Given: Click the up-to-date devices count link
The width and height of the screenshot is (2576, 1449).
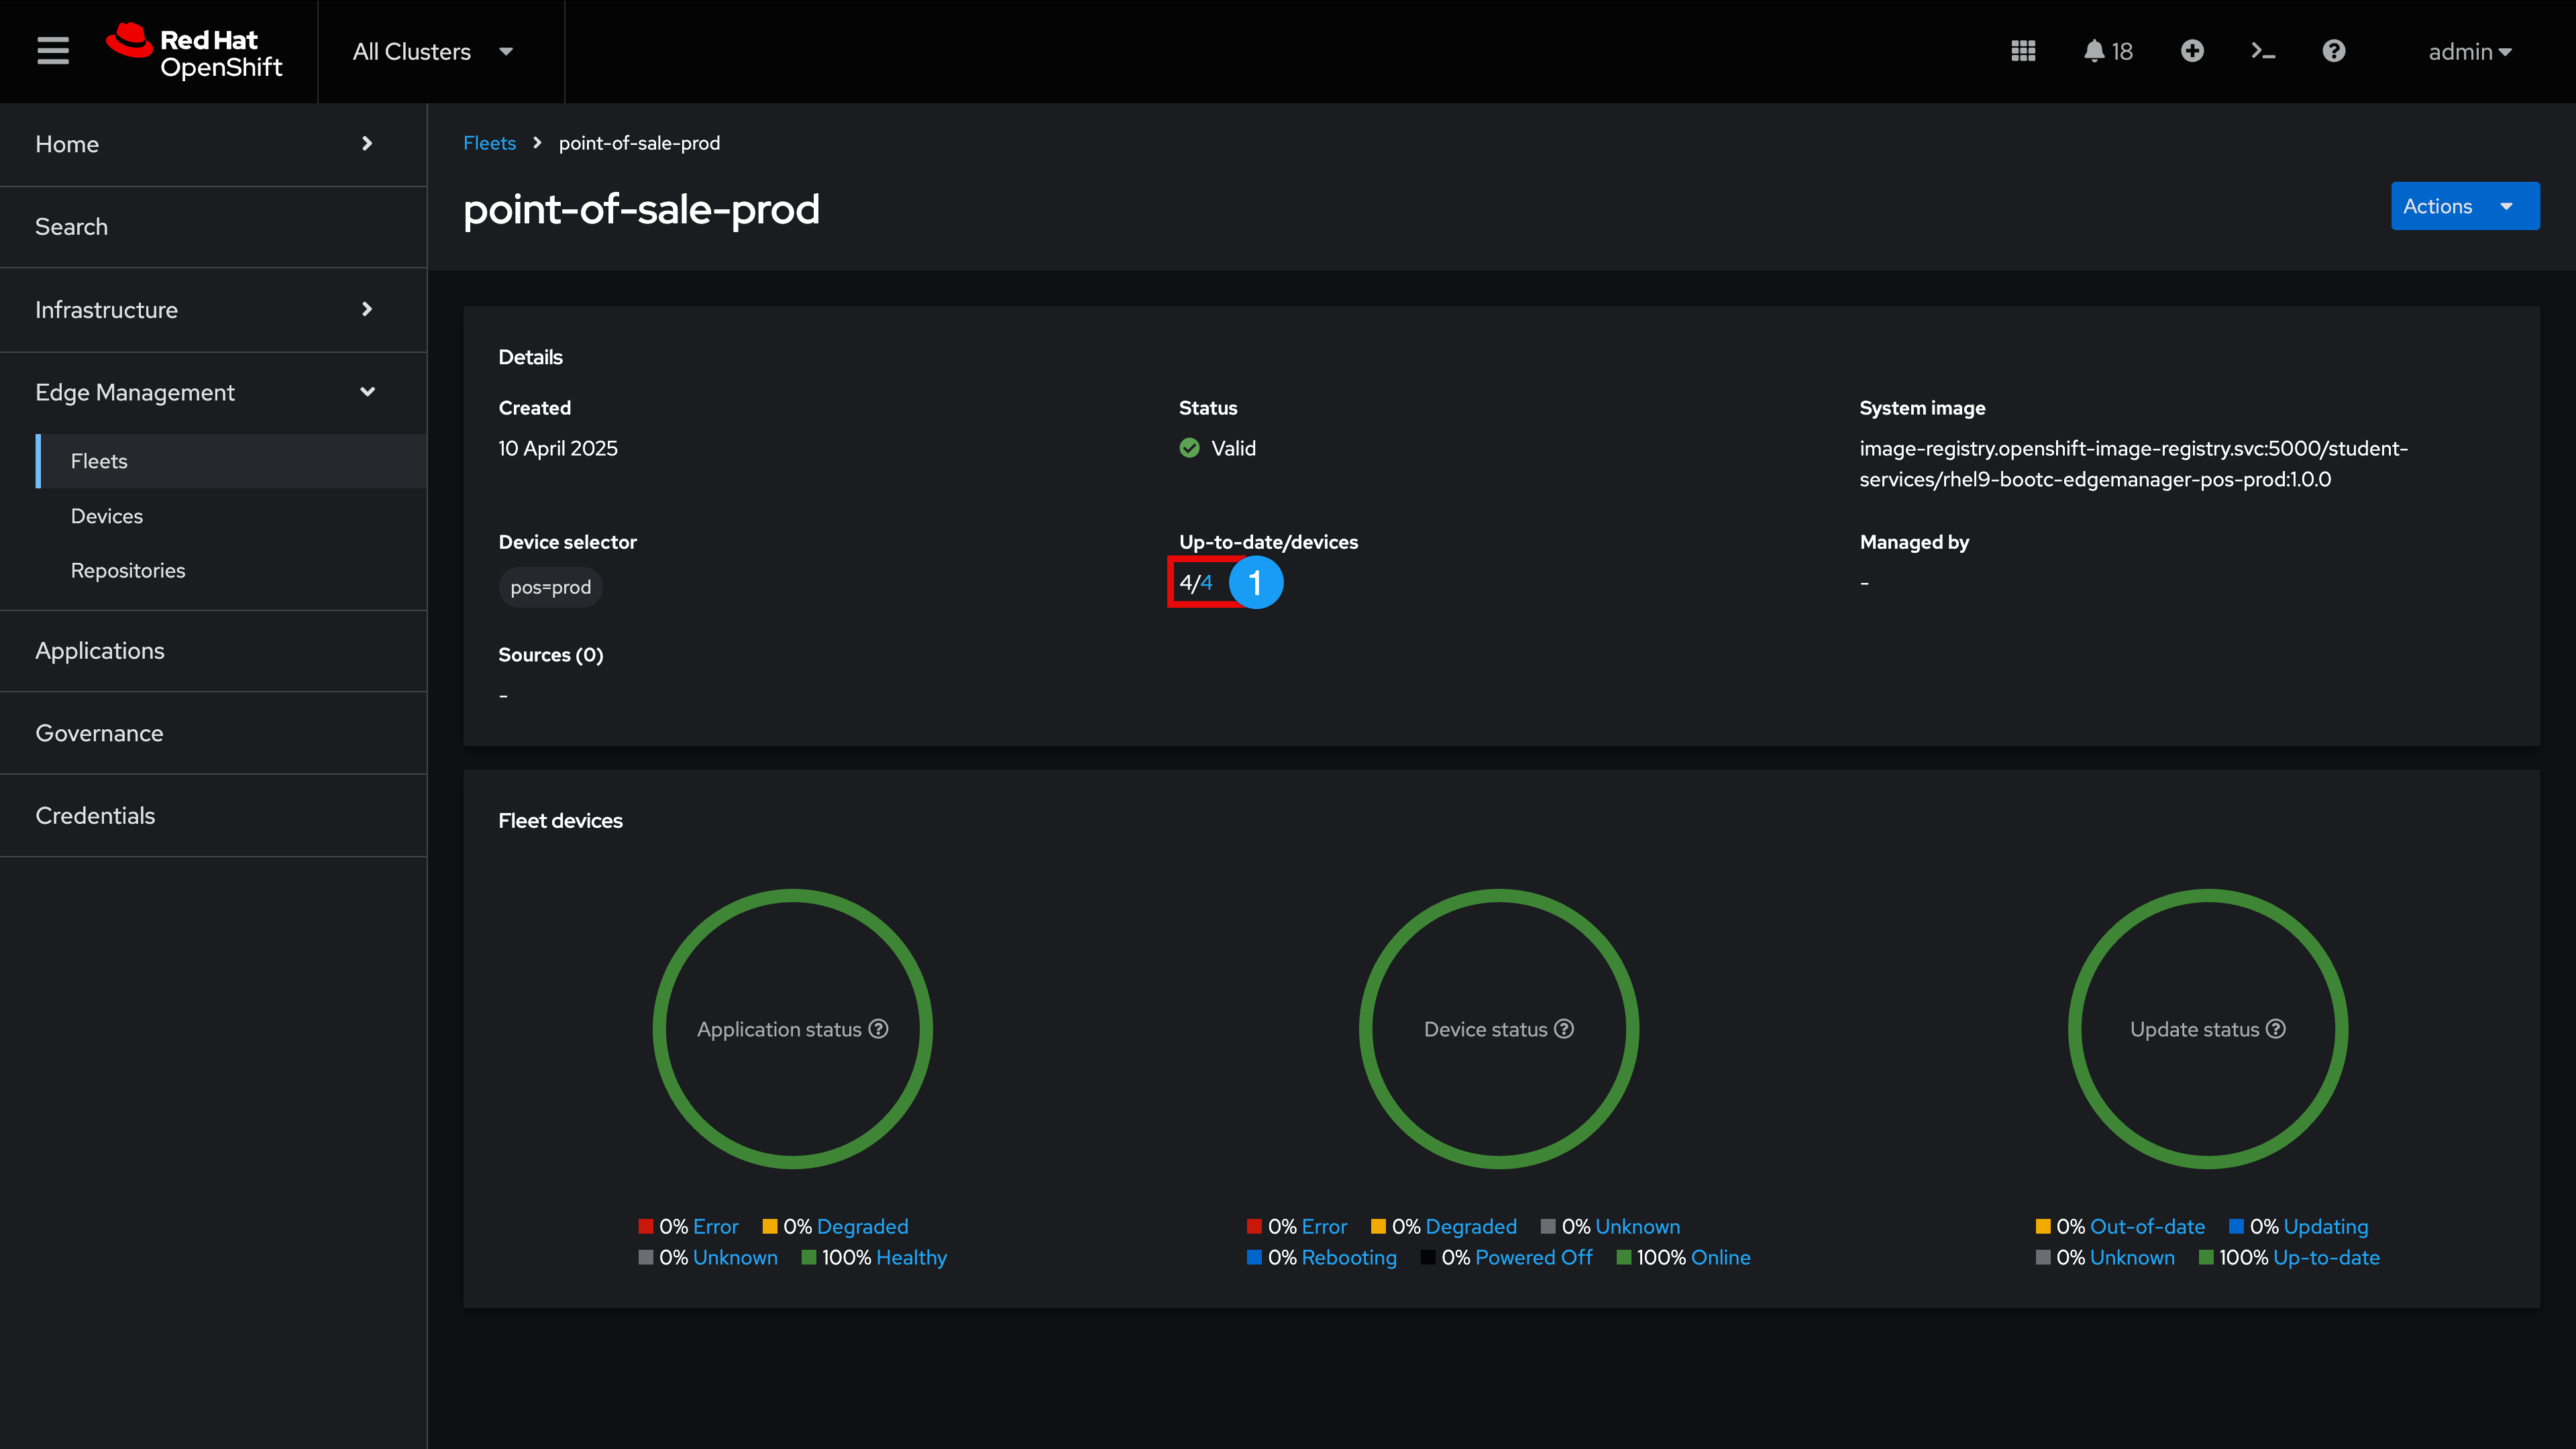Looking at the screenshot, I should [1206, 582].
